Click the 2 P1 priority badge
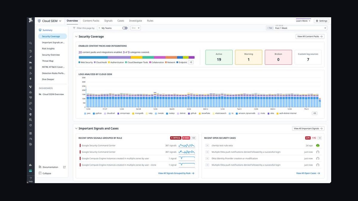The height and width of the screenshot is (201, 358). coord(308,138)
